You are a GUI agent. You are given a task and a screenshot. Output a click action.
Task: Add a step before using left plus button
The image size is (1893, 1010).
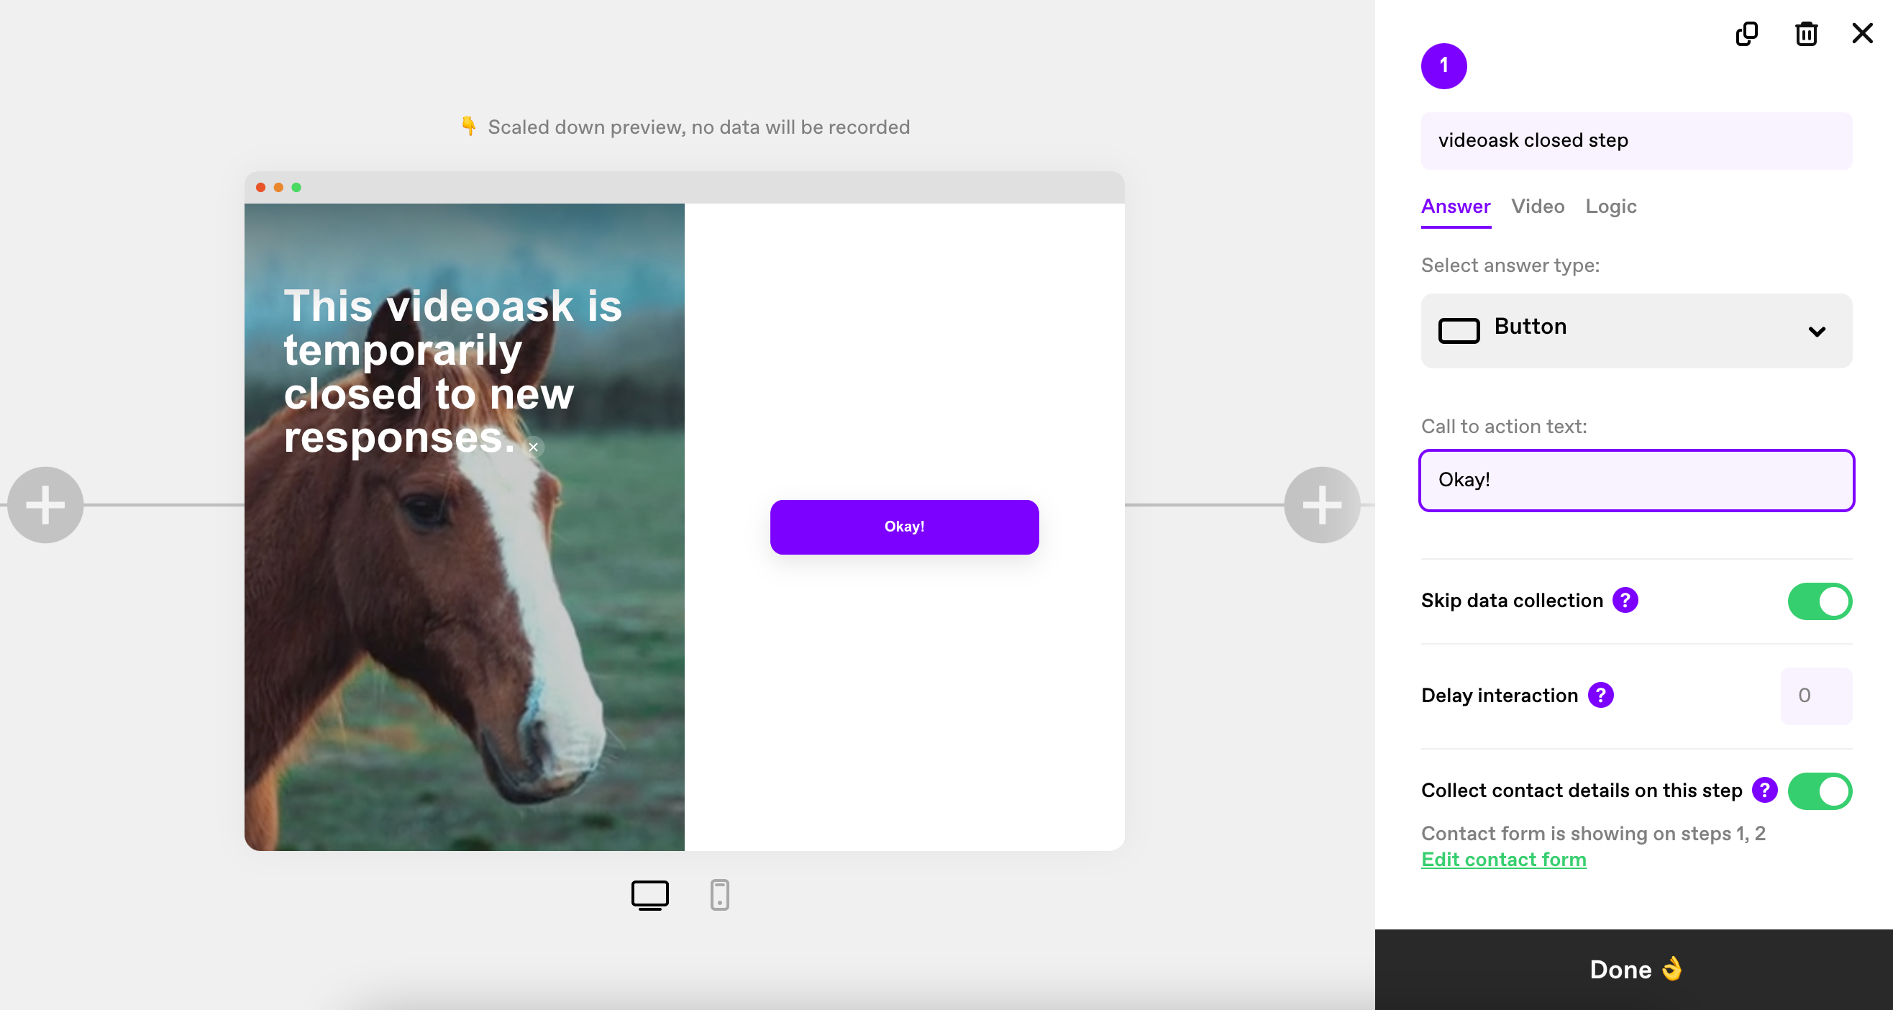(45, 505)
